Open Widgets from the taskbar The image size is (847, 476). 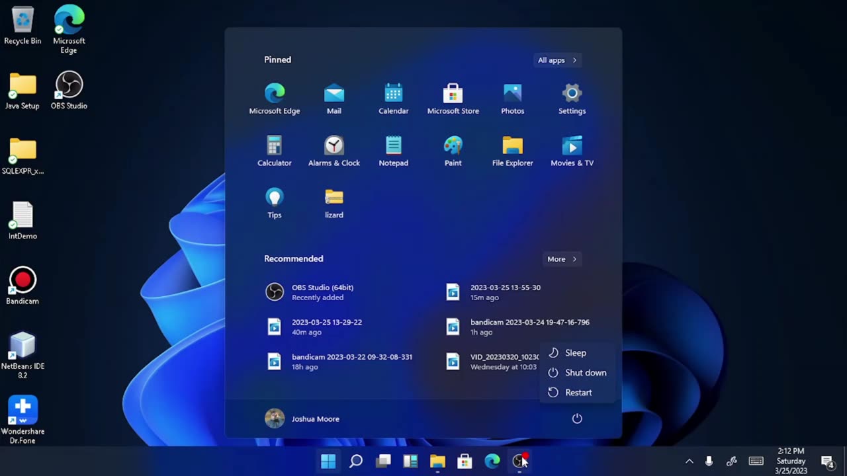click(410, 461)
